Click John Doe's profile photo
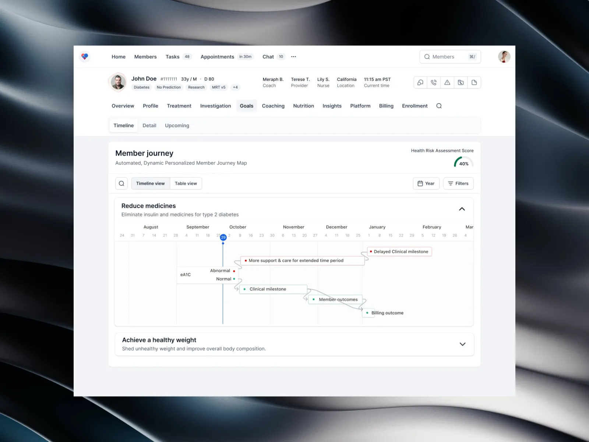Image resolution: width=589 pixels, height=442 pixels. 118,82
